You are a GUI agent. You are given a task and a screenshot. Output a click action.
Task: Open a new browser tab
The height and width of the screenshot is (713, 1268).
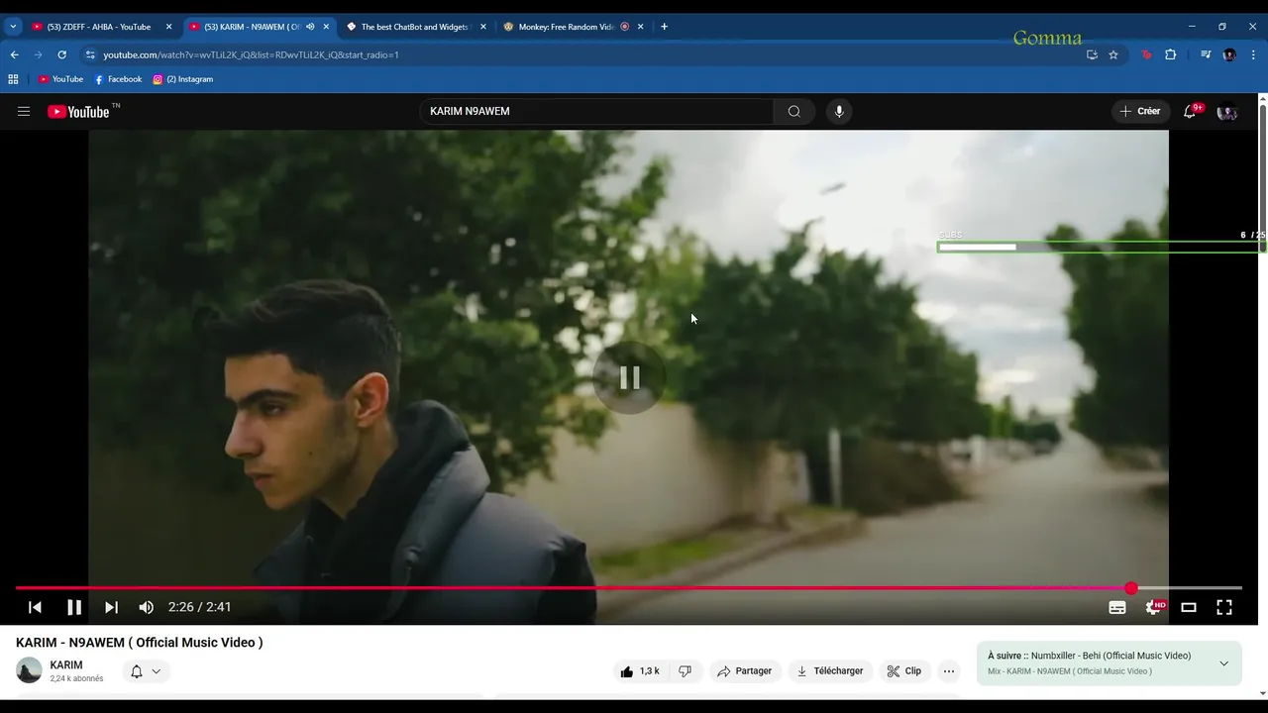click(664, 27)
